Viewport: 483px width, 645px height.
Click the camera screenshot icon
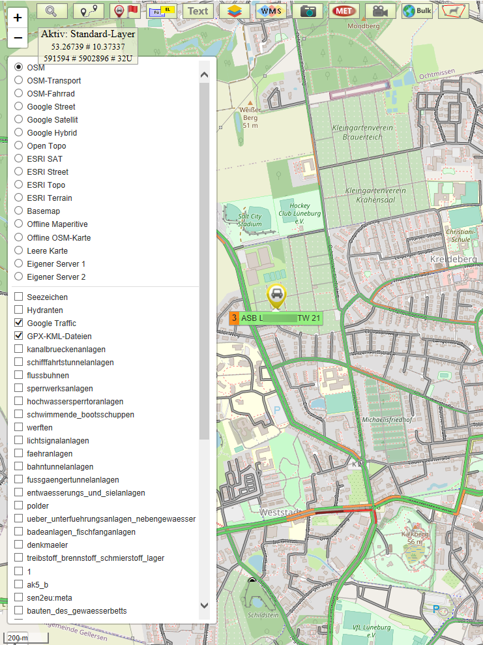[307, 10]
